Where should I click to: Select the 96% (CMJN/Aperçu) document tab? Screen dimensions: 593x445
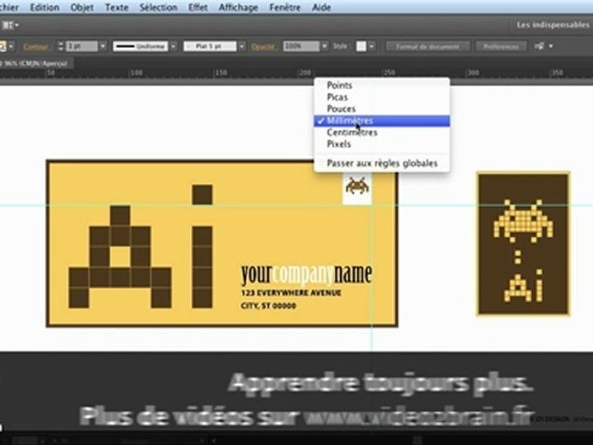pos(36,64)
